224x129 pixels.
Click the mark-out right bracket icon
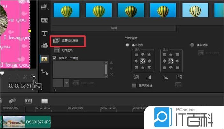click(18, 77)
